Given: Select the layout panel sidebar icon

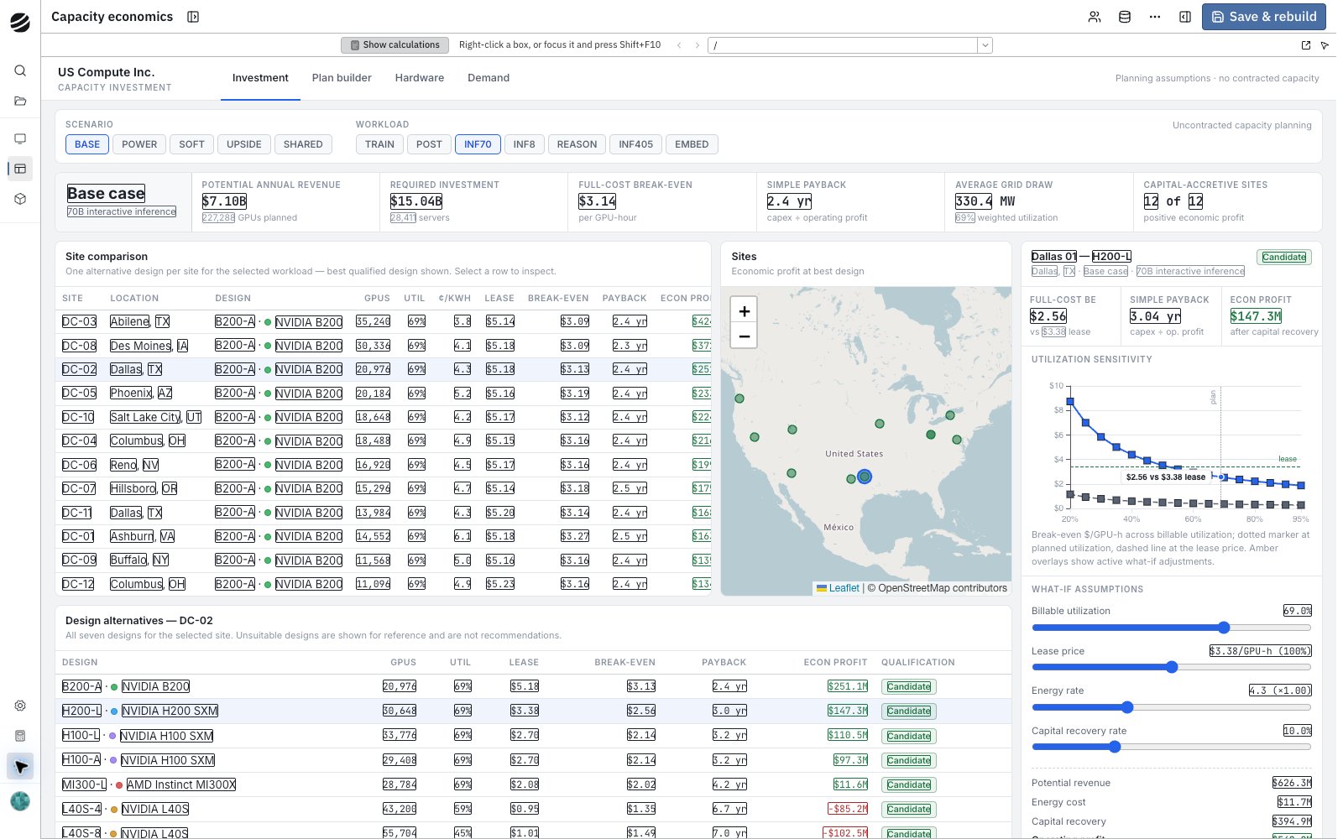Looking at the screenshot, I should point(20,169).
